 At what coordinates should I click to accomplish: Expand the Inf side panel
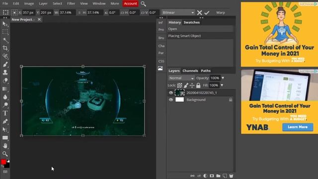160,23
